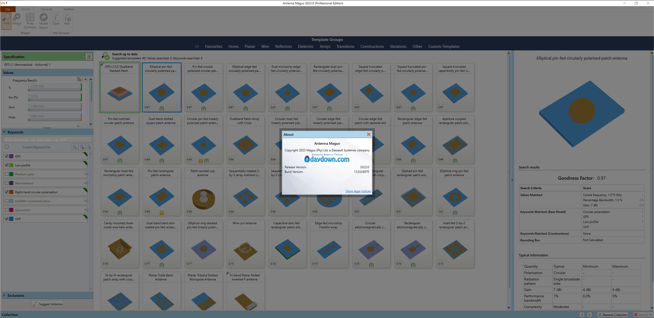The image size is (654, 318).
Task: Click the purple GPS colour swatch
Action: (11, 156)
